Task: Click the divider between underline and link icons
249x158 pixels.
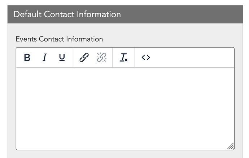Action: (73, 57)
